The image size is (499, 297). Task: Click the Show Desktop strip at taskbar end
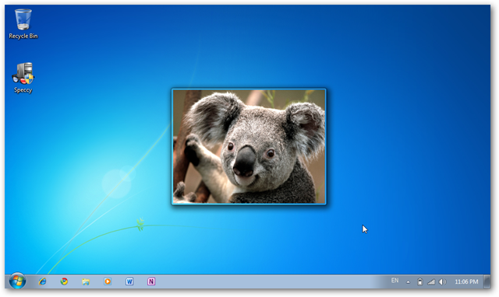pos(487,281)
